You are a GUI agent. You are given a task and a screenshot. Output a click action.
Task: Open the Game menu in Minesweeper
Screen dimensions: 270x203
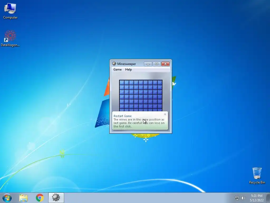[117, 70]
